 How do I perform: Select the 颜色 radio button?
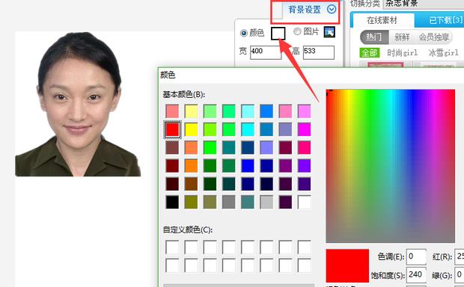coord(243,33)
